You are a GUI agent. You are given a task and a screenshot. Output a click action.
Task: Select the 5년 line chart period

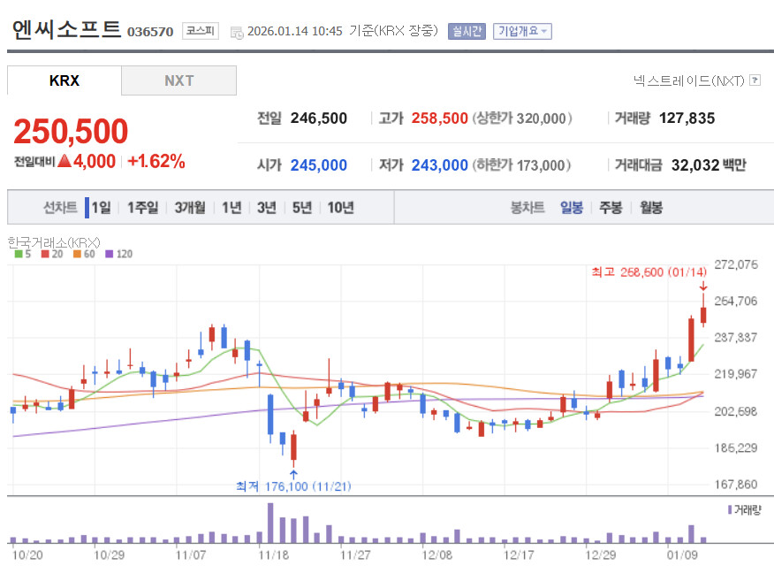(302, 208)
